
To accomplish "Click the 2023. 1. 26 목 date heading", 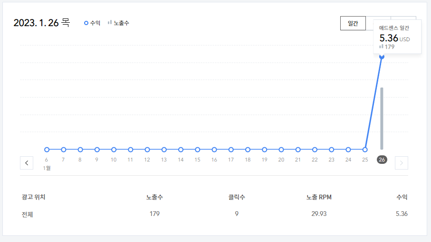I will [x=42, y=23].
